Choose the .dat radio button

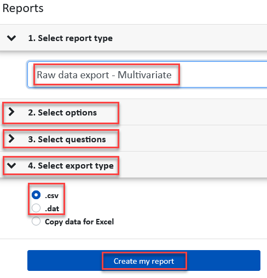coord(36,208)
